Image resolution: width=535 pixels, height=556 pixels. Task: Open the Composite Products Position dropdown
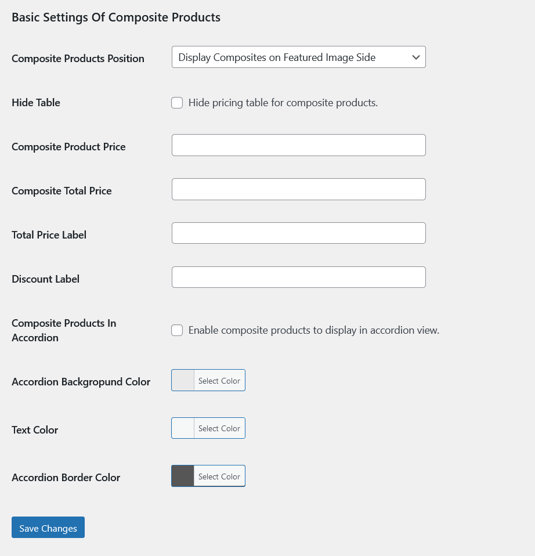pos(290,57)
